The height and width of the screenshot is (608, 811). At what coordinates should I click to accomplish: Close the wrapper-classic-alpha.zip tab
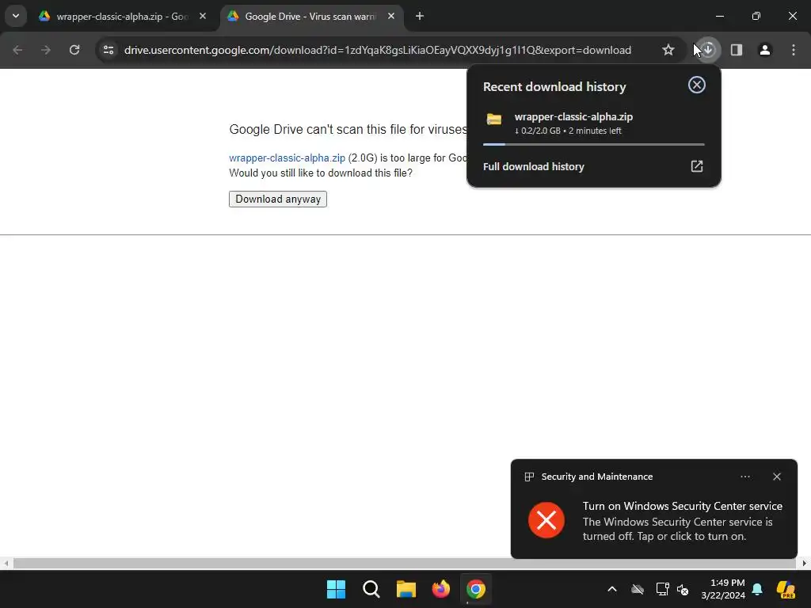tap(203, 16)
